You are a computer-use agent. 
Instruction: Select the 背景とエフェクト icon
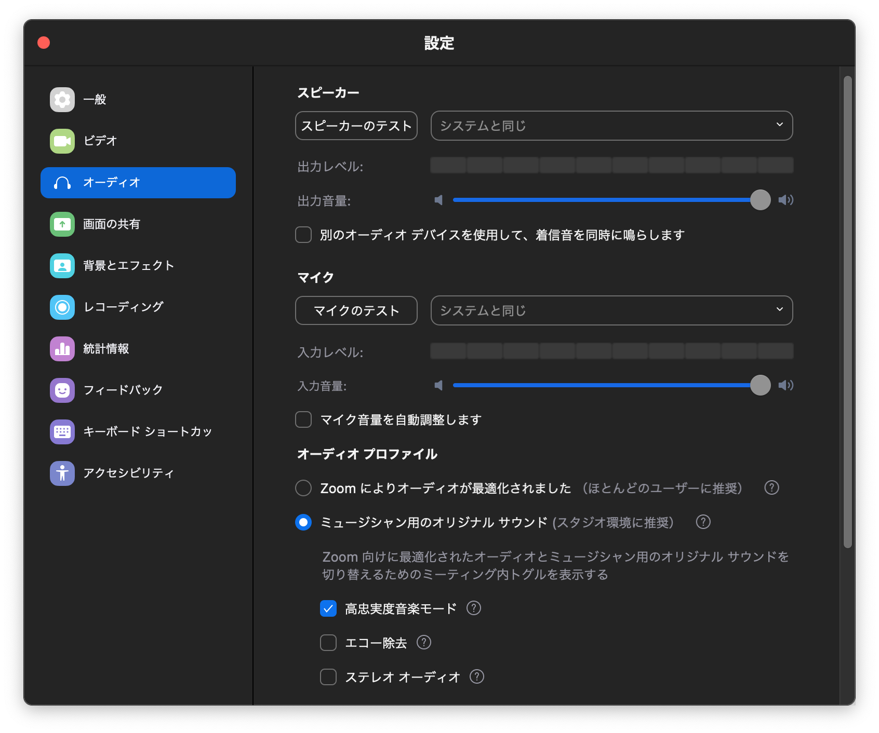click(62, 265)
